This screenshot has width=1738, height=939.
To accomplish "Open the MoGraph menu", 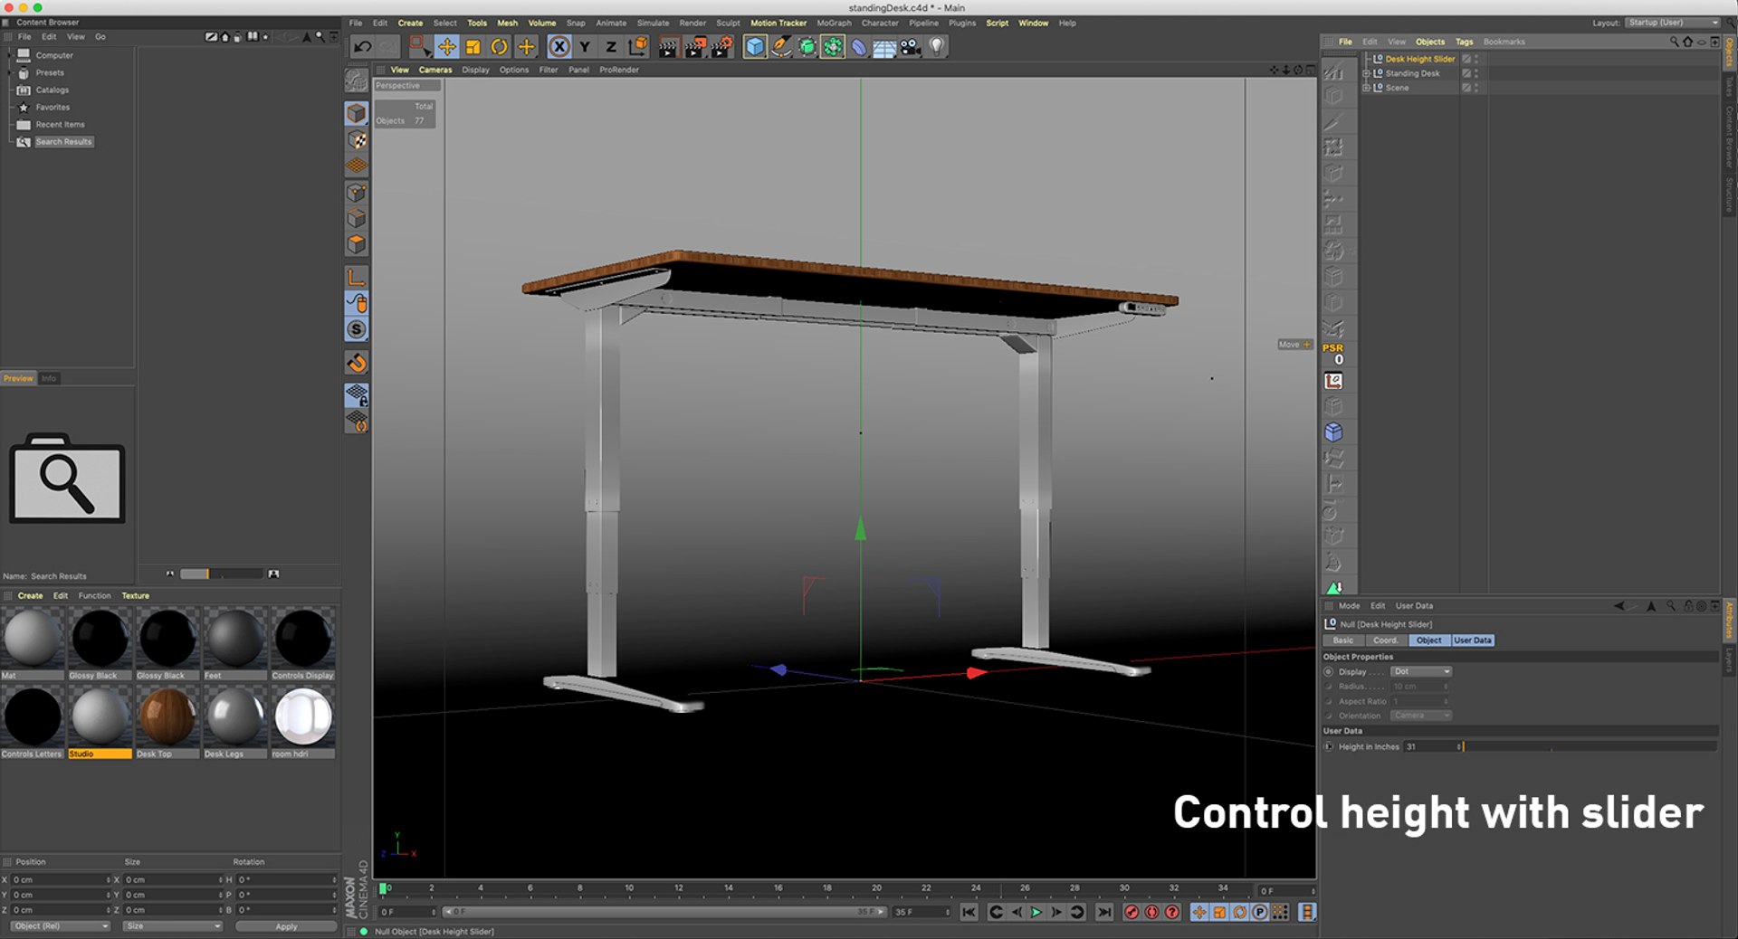I will click(834, 23).
